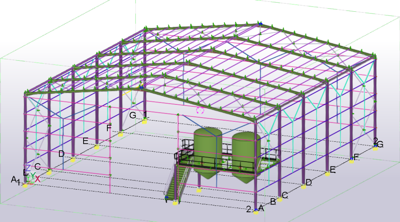400x222 pixels.
Task: Click the blue Z axis label
Action: coord(28,168)
